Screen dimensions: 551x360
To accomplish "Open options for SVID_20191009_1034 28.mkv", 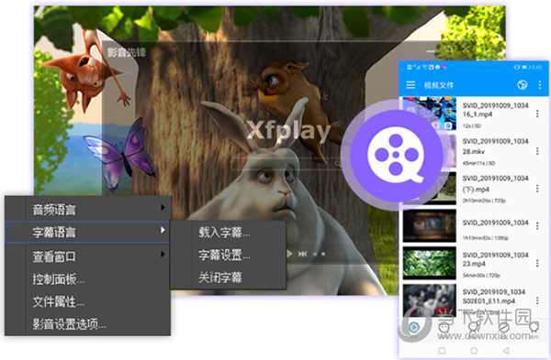I will point(537,151).
